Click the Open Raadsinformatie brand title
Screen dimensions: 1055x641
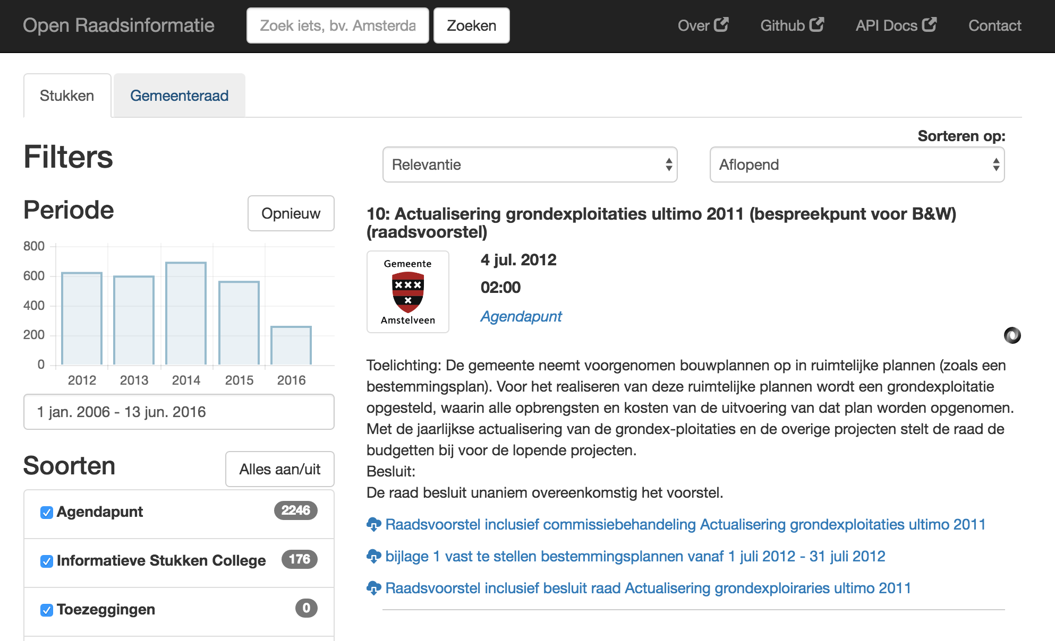pyautogui.click(x=118, y=25)
